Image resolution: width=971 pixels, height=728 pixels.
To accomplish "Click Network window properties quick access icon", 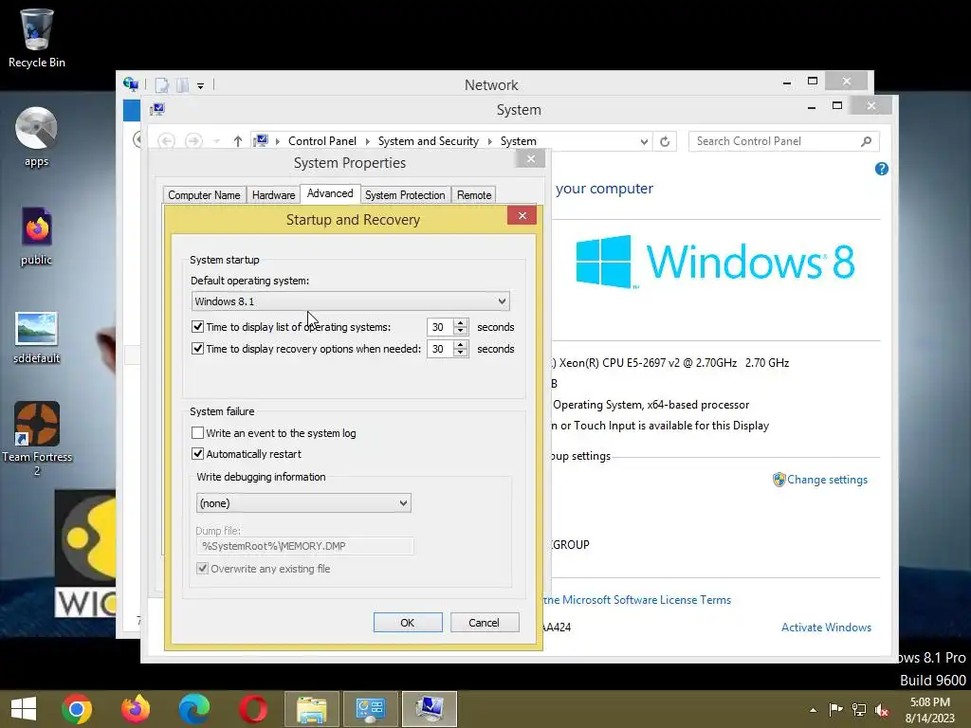I will point(161,84).
